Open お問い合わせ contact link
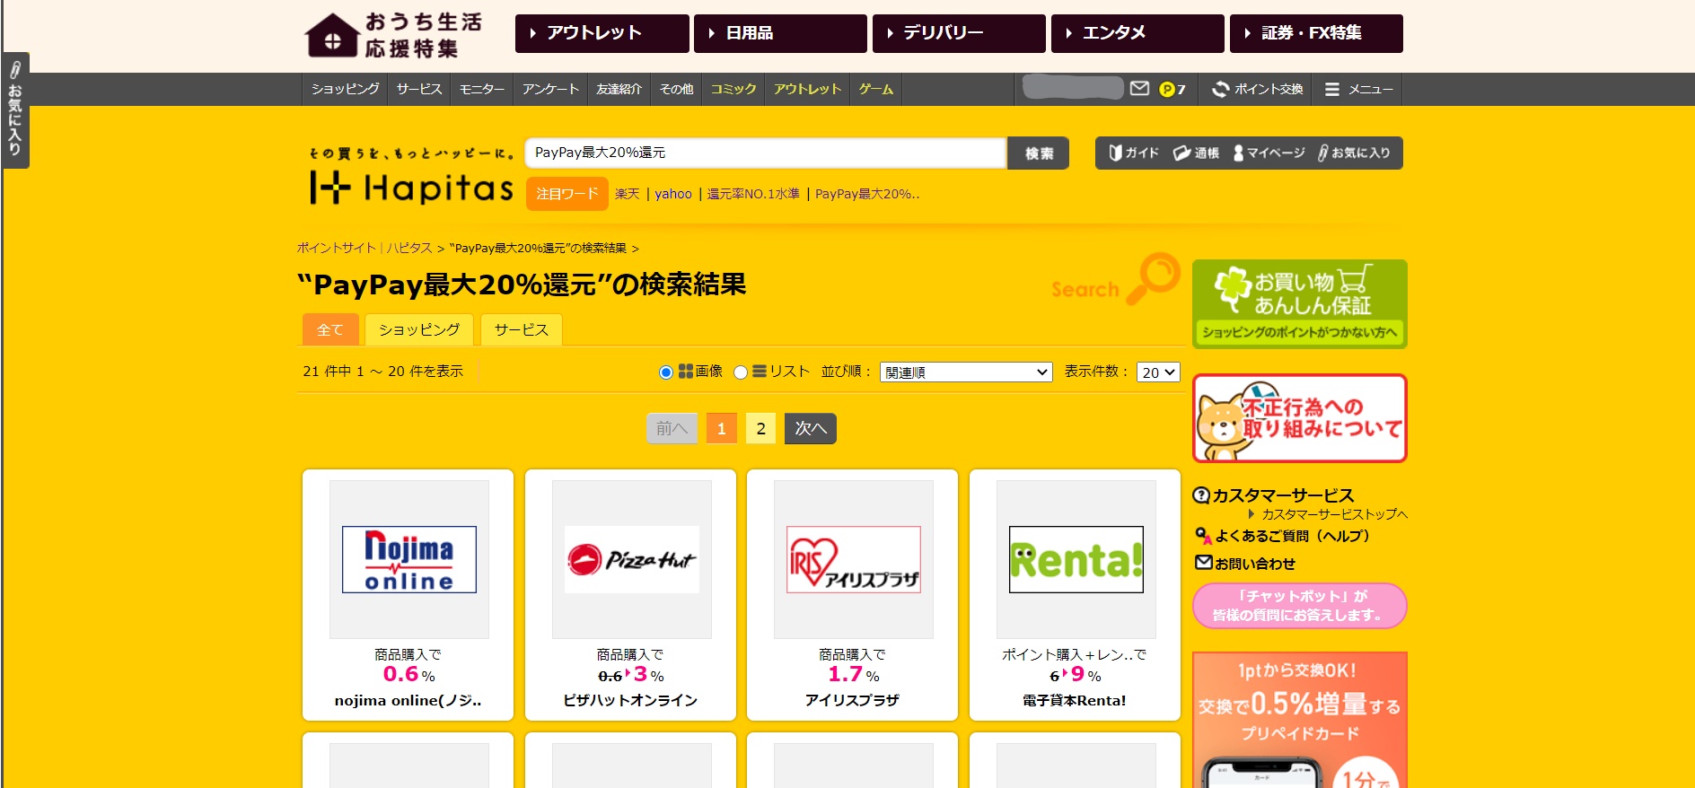 tap(1245, 564)
